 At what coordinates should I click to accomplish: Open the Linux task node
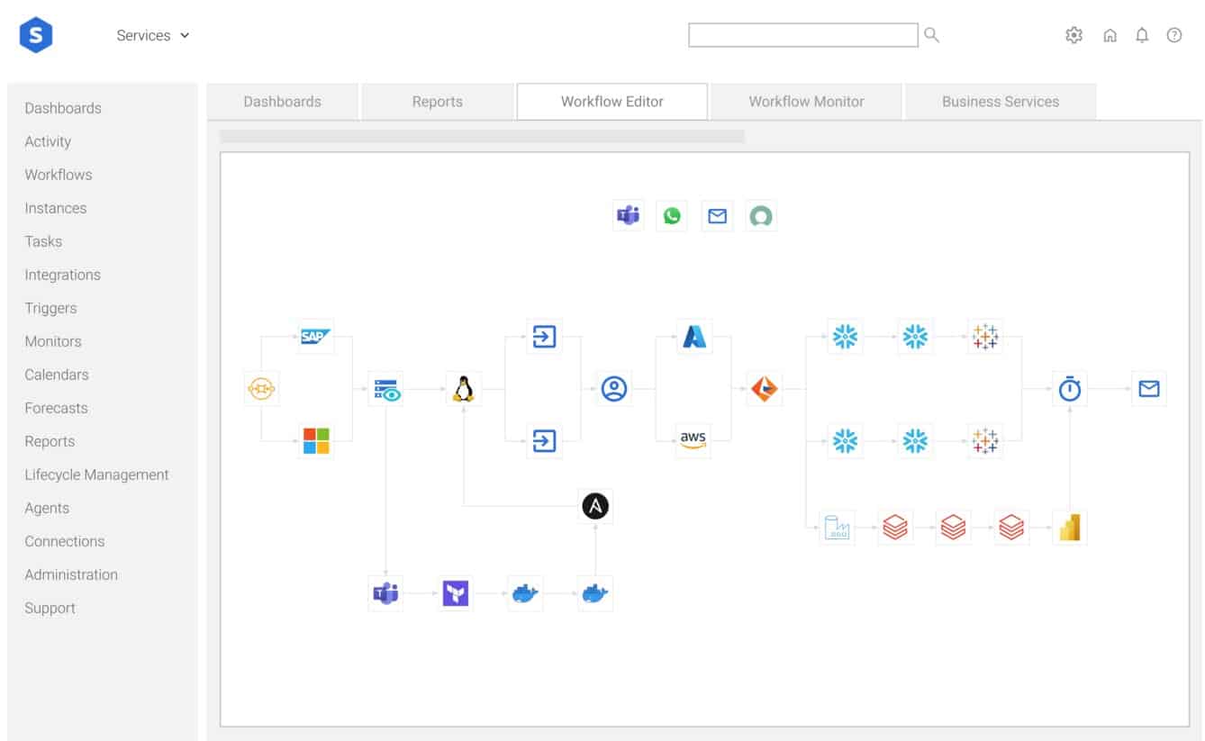(463, 389)
